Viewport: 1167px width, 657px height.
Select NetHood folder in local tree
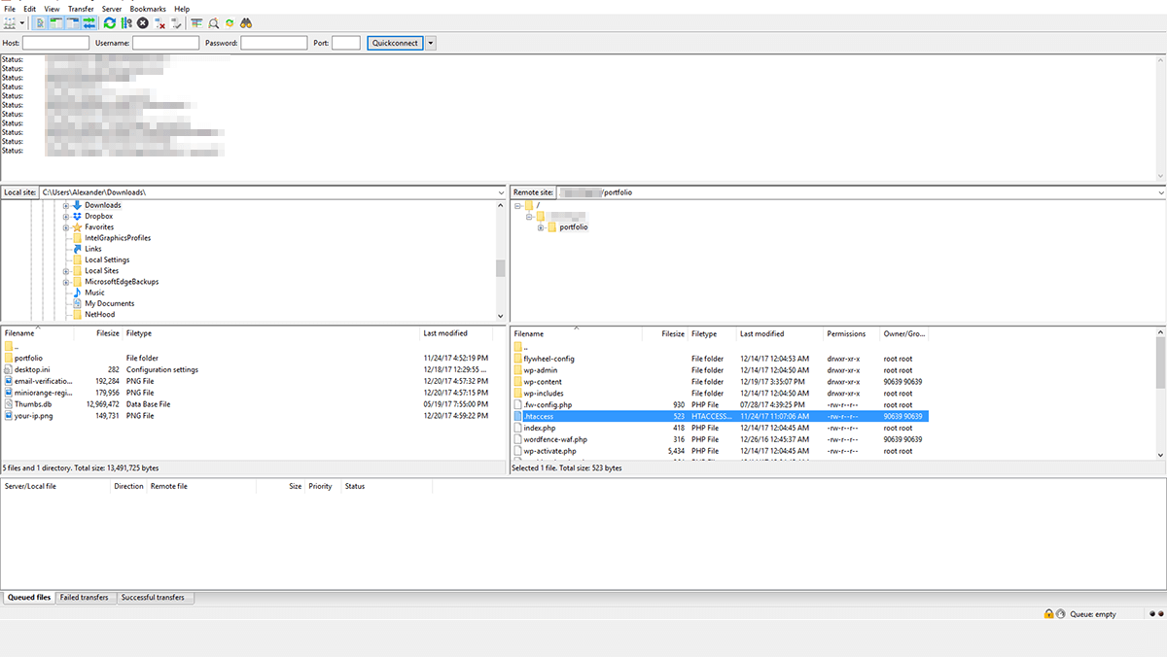[99, 314]
